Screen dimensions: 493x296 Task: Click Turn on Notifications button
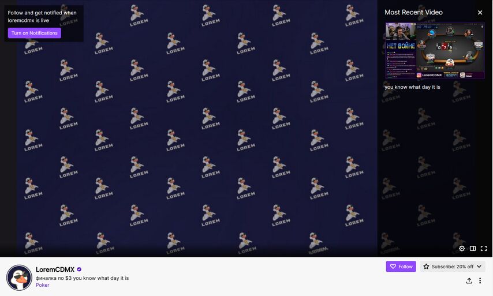pyautogui.click(x=35, y=33)
